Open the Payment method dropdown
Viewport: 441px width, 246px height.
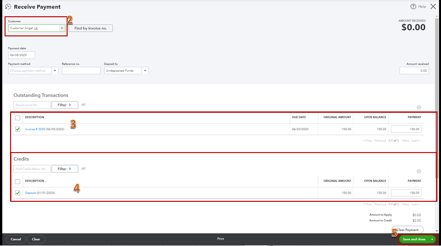[55, 71]
